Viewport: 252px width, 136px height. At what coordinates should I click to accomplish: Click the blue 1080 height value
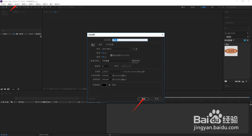[103, 57]
